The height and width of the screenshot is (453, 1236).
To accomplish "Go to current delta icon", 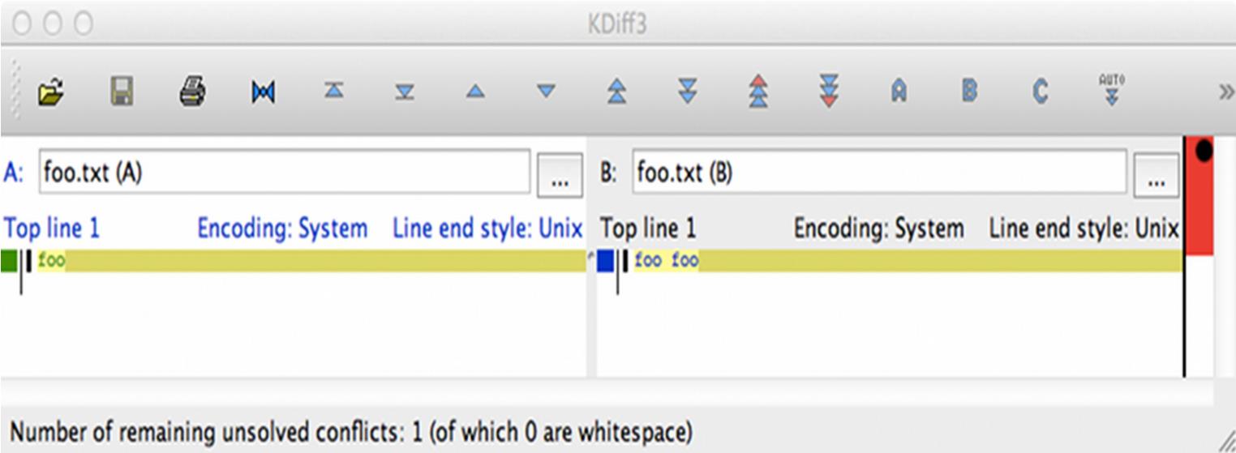I will 263,92.
